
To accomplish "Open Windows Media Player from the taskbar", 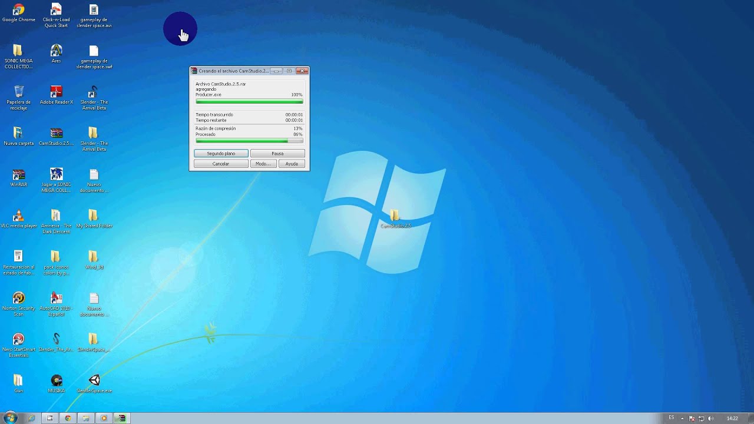I will [104, 418].
